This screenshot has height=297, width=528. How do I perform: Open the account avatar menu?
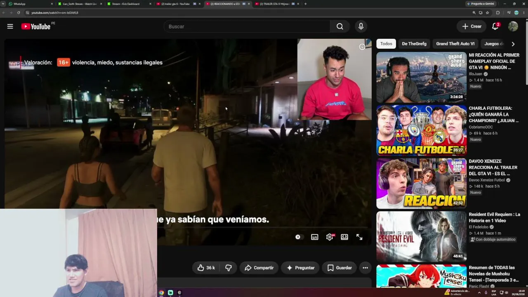point(513,26)
